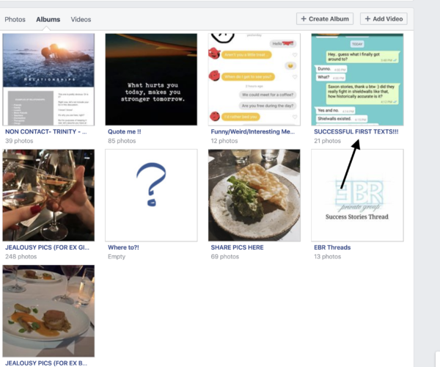Open the dinner plate Jealousy Pics album thumbnail

[48, 310]
